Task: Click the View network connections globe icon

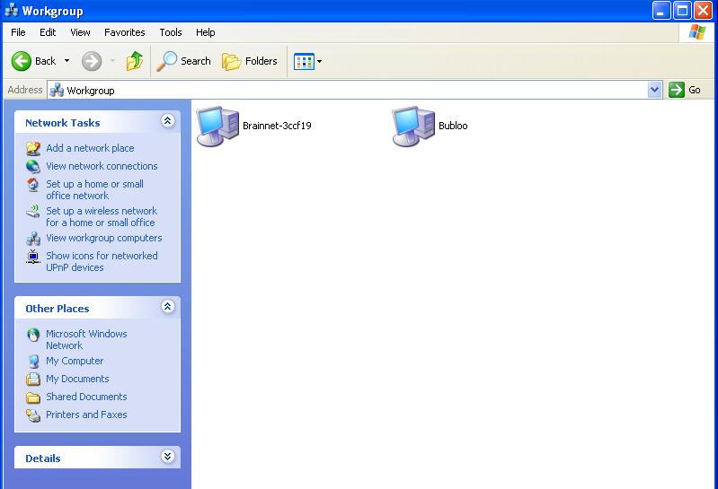Action: point(33,166)
